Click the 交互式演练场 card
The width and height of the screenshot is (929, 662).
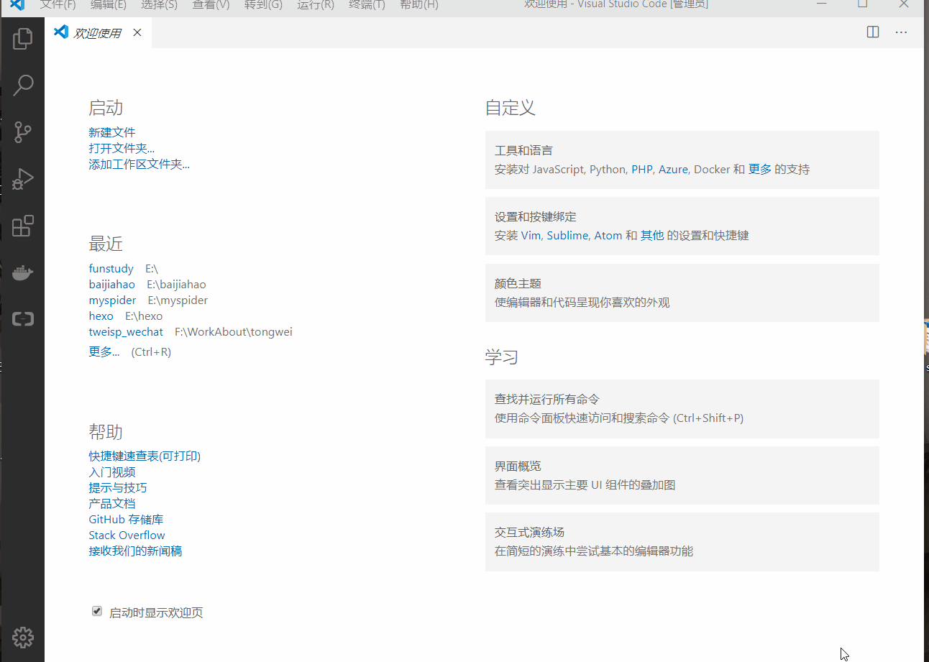682,541
